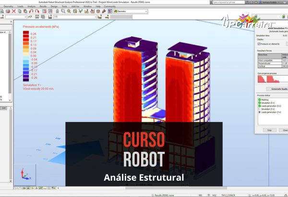Toggle the Pressure on elements checkbox
The width and height of the screenshot is (288, 197).
[x=259, y=44]
